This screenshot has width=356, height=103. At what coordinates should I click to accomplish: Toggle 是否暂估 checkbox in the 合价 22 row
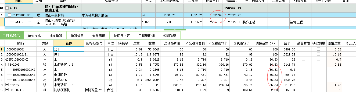[x=303, y=60]
